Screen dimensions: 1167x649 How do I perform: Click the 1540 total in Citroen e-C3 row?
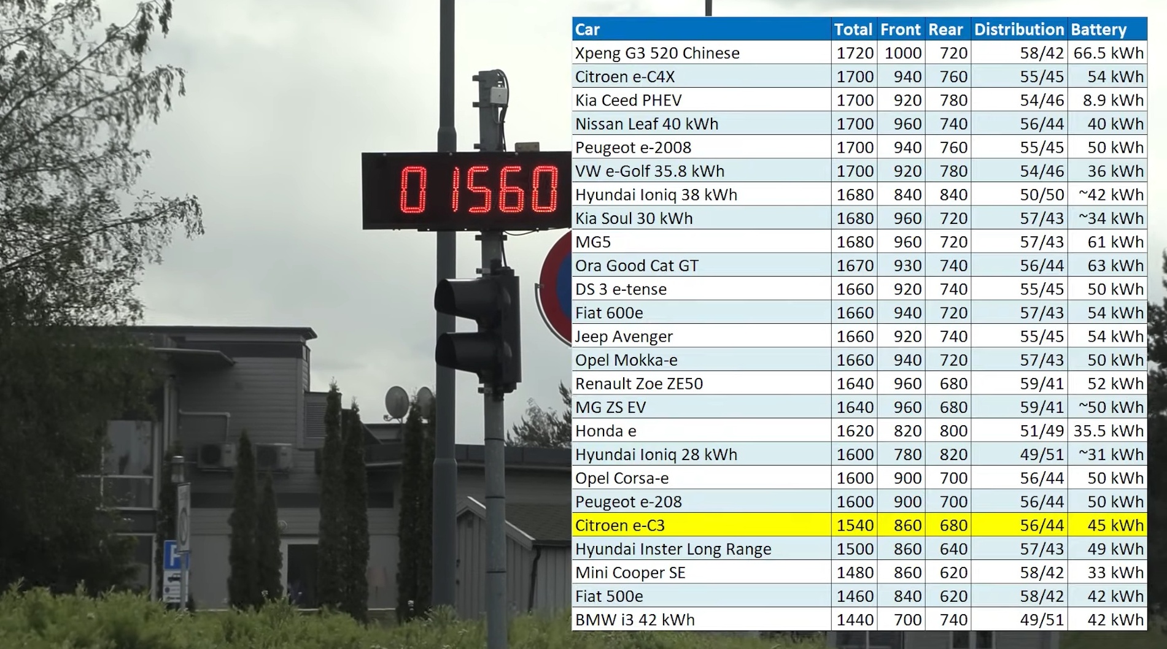[855, 525]
